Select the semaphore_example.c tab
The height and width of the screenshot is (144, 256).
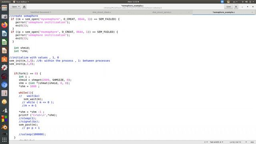[224, 12]
